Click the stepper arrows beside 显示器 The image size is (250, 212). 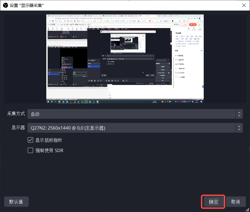point(239,128)
